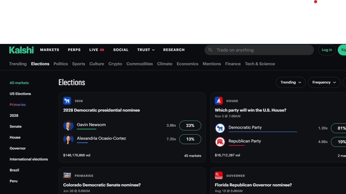Viewport: 346px width, 194px height.
Task: Click the House market capitol icon
Action: tap(219, 101)
